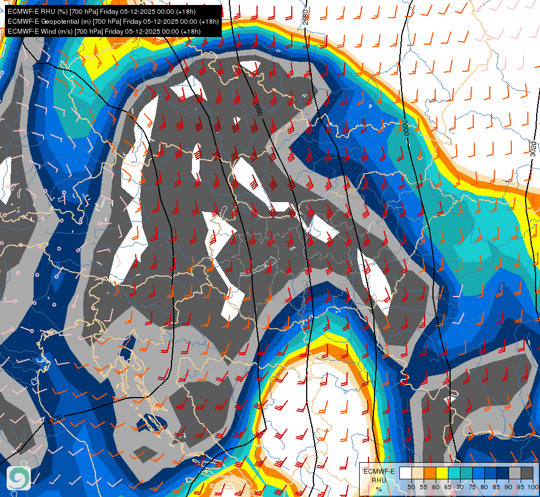Choose the medium blue 80-85% swatch
This screenshot has width=540, height=497.
pyautogui.click(x=491, y=473)
